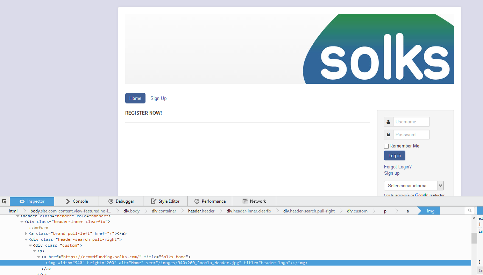The image size is (483, 275).
Task: Select the div.container breadcrumb
Action: pos(164,211)
